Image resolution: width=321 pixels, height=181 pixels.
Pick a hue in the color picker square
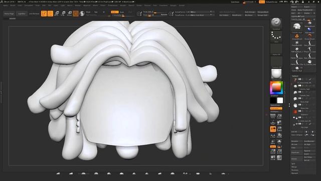pos(276,88)
